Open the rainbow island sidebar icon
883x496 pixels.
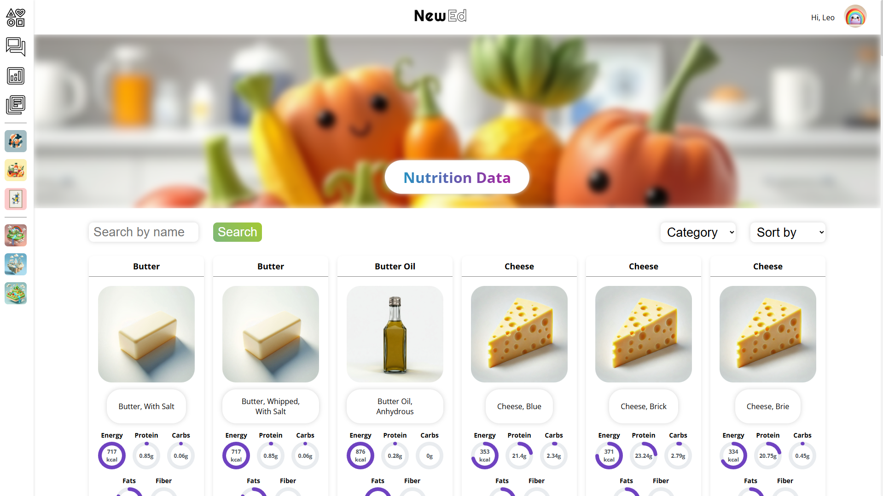pyautogui.click(x=15, y=235)
